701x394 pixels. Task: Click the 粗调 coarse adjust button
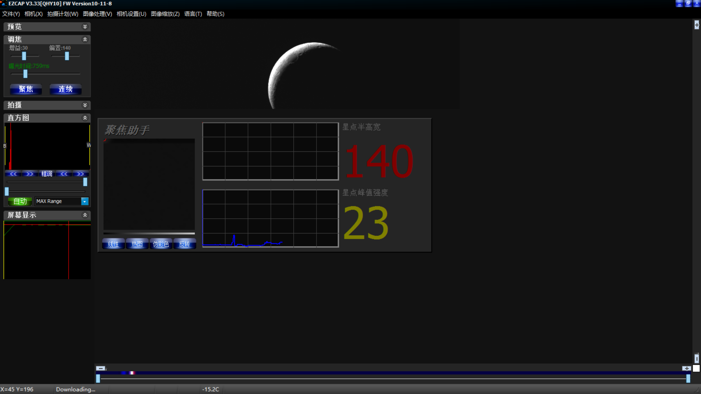(47, 174)
